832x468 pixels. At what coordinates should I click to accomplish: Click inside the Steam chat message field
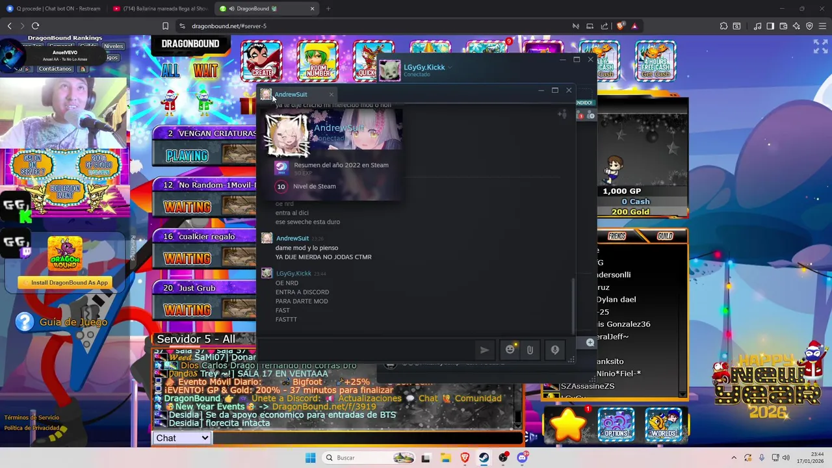click(367, 350)
